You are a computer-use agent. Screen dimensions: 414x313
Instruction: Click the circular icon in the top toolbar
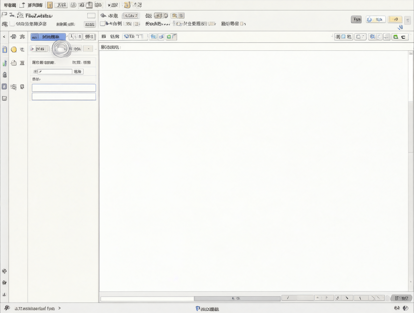[73, 5]
